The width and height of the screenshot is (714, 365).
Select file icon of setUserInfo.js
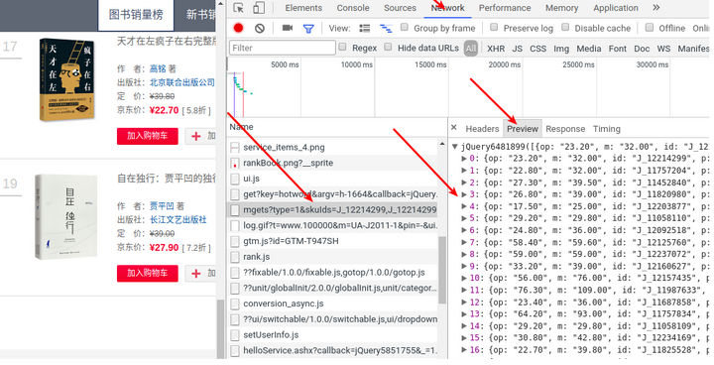[x=235, y=335]
